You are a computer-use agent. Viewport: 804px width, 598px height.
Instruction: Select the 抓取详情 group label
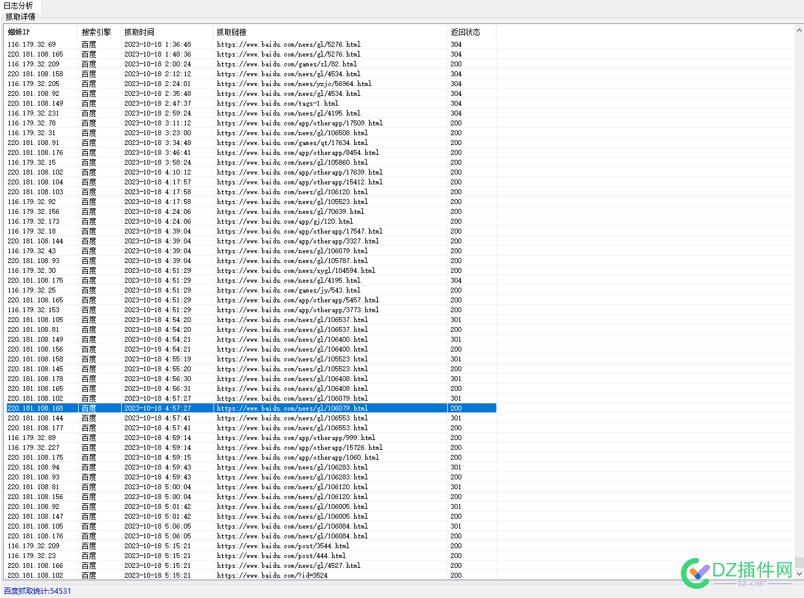click(x=20, y=17)
